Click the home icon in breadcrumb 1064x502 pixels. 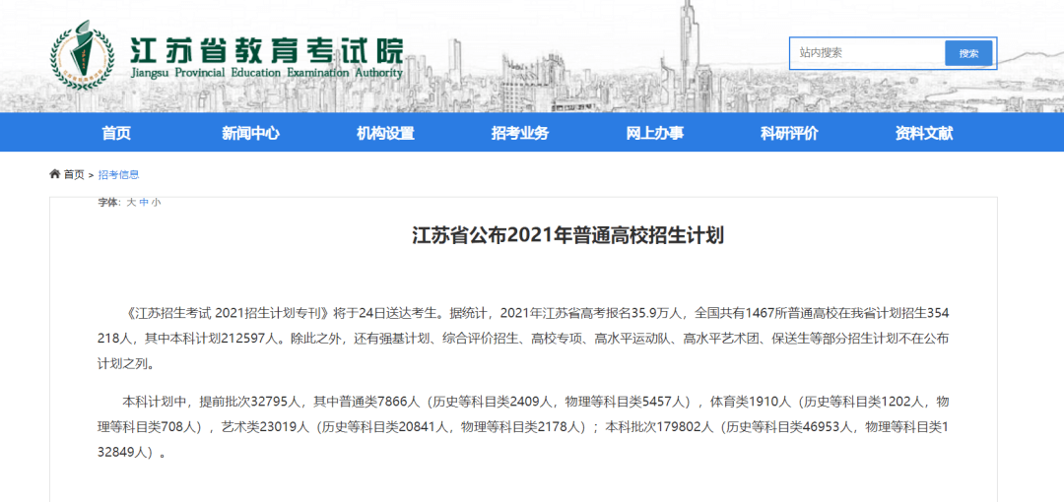(x=55, y=174)
